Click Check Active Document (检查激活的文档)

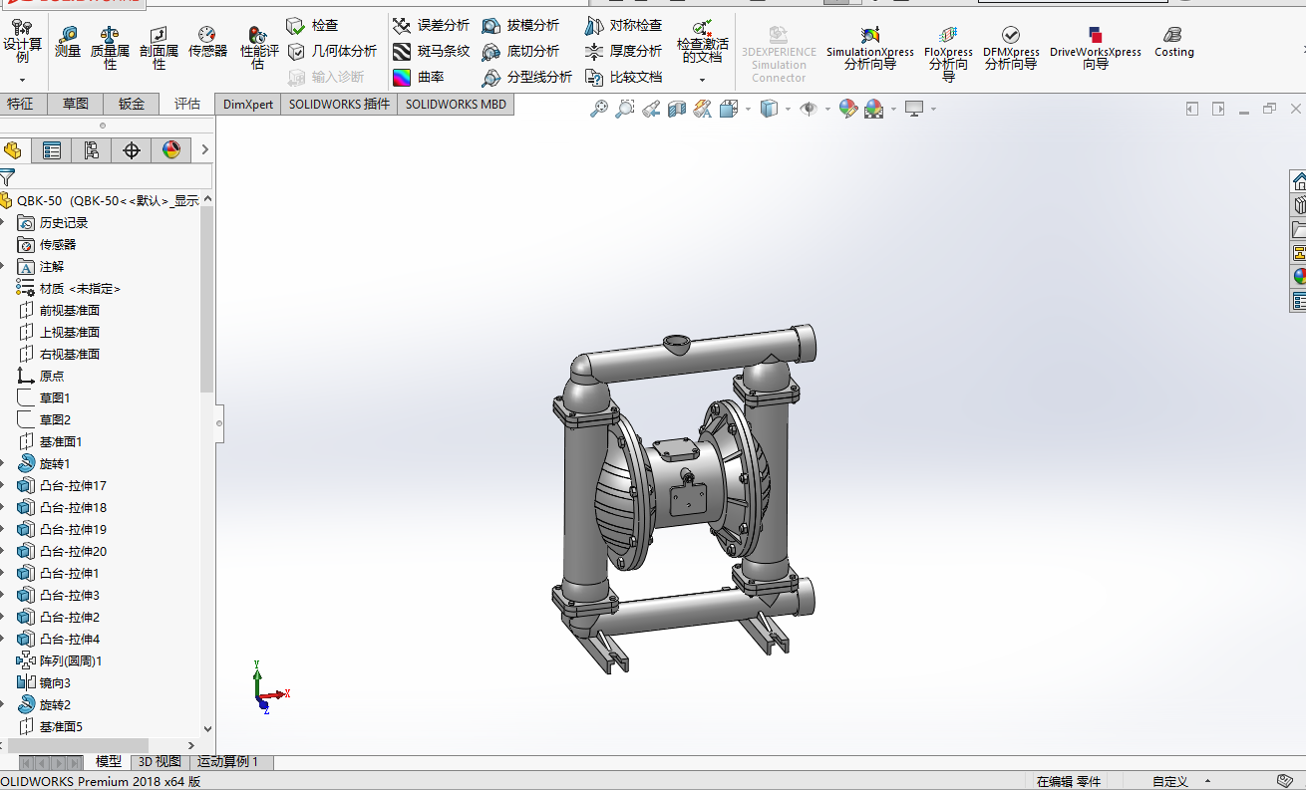click(x=703, y=42)
